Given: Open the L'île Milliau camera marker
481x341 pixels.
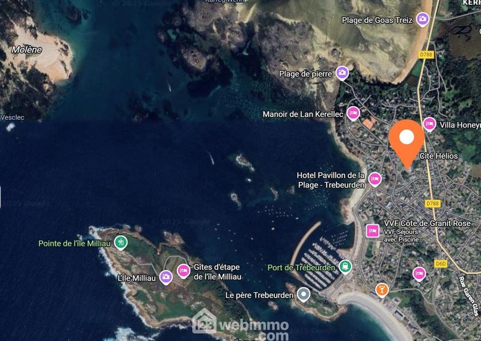Looking at the screenshot, I should point(166,277).
